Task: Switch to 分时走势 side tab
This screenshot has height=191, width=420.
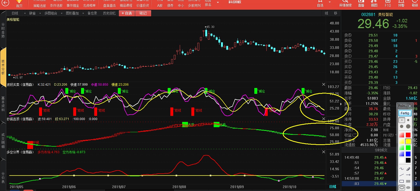Action: click(x=3, y=30)
